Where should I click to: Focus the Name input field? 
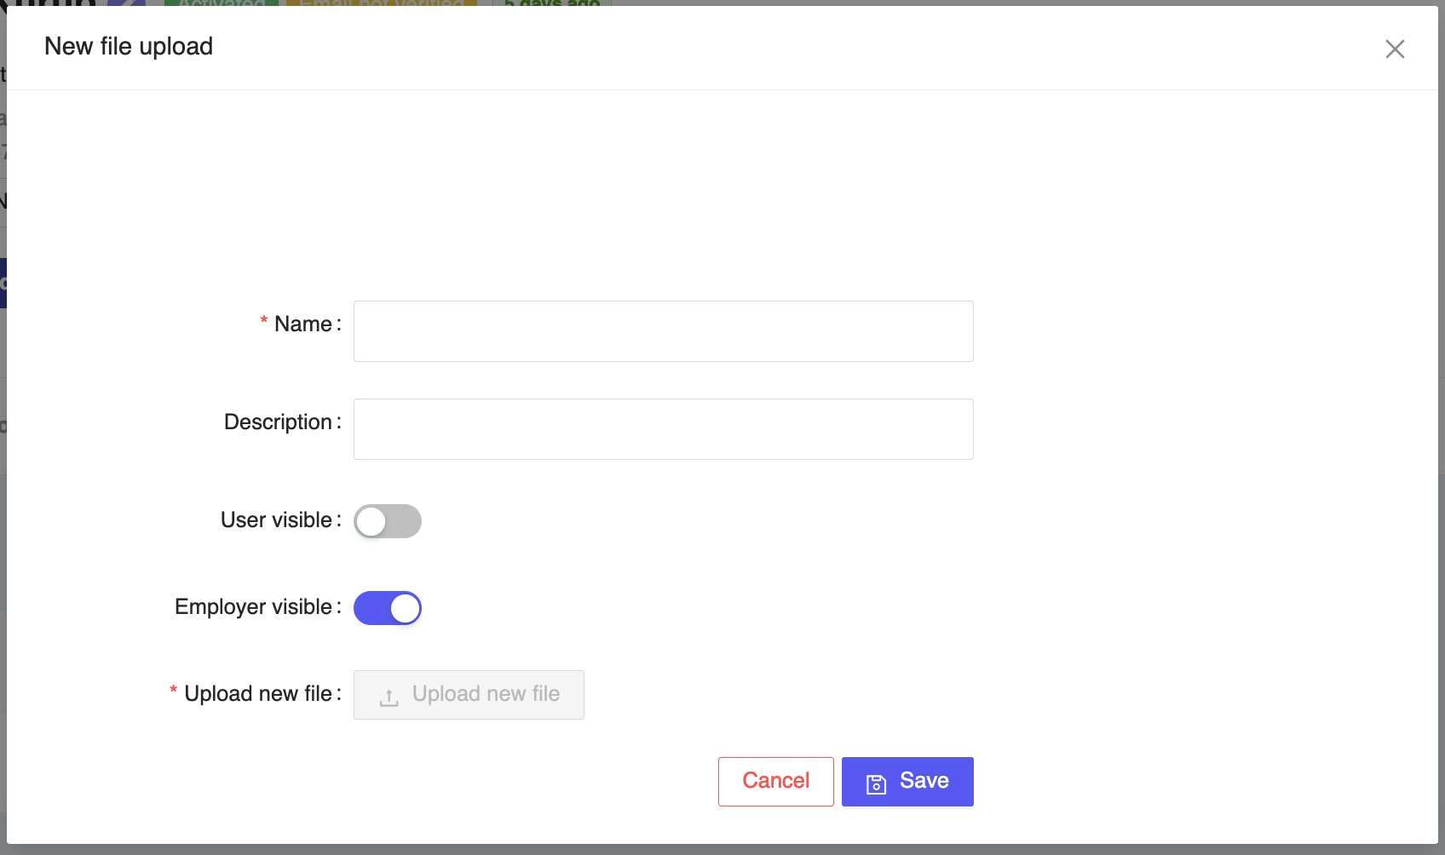click(x=663, y=331)
